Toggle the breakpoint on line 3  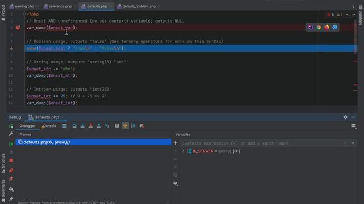(18, 28)
